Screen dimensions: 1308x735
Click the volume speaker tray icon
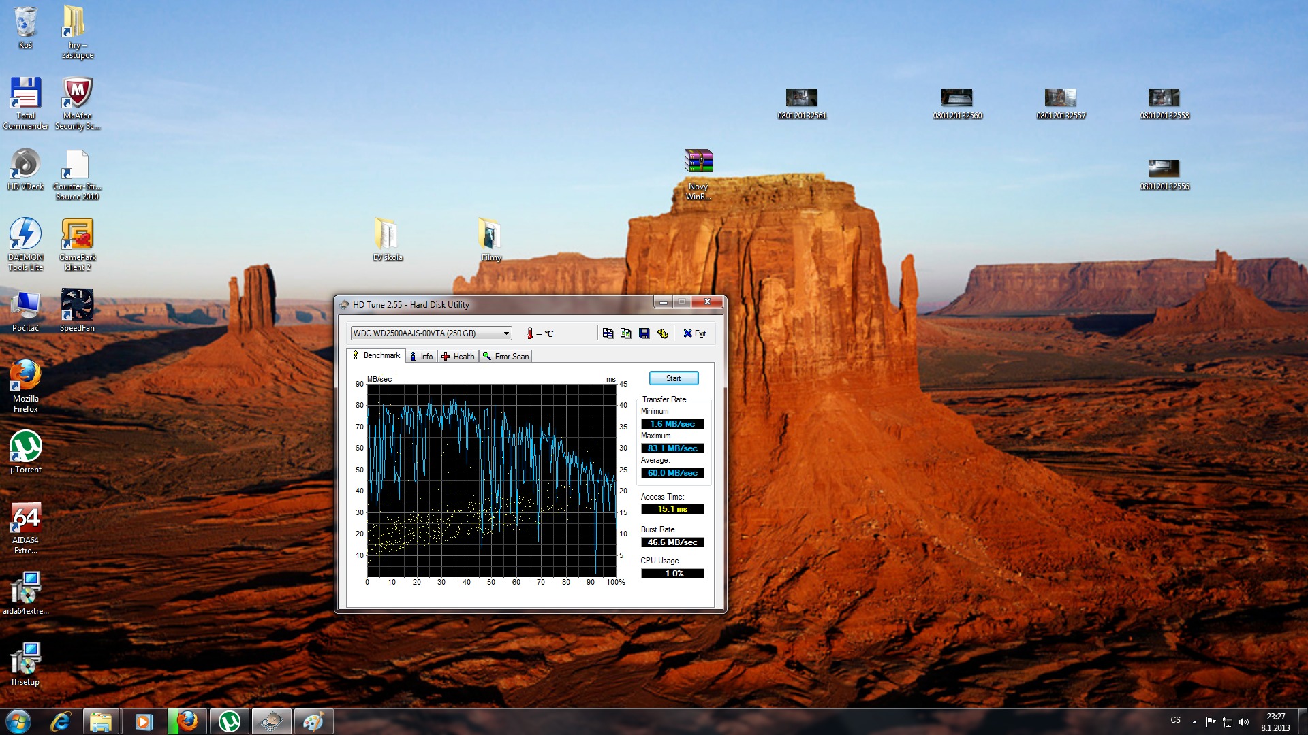[1244, 721]
